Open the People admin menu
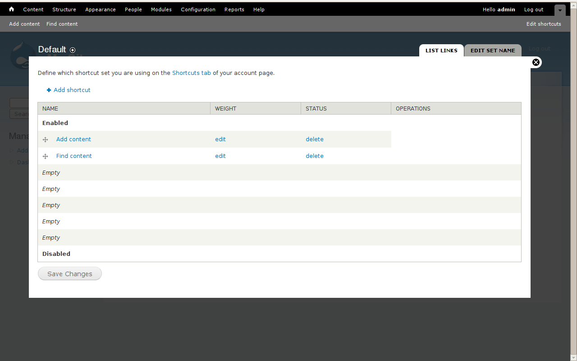The width and height of the screenshot is (577, 361). 133,9
